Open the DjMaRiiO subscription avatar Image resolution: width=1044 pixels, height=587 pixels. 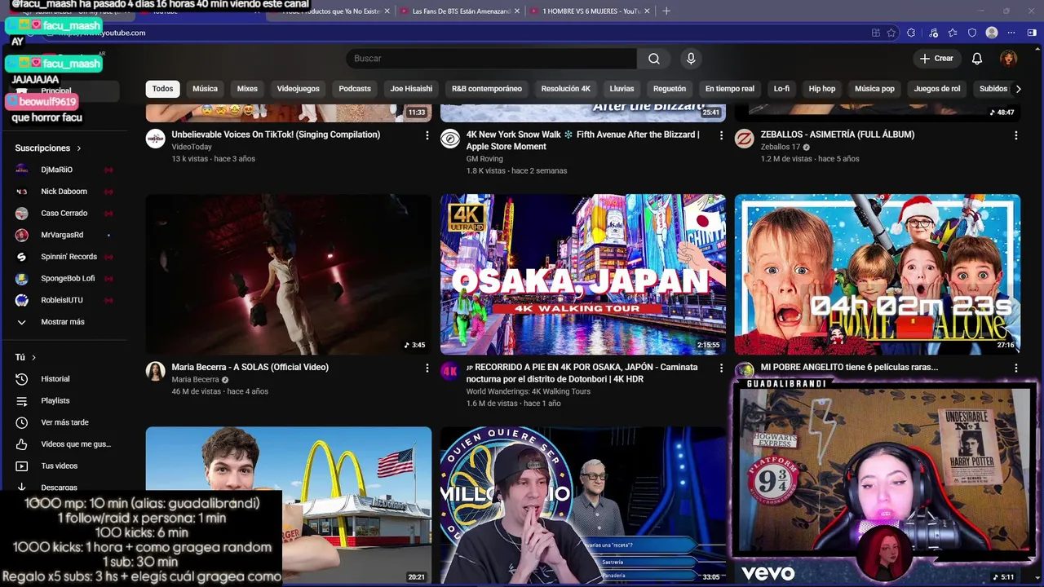click(22, 170)
